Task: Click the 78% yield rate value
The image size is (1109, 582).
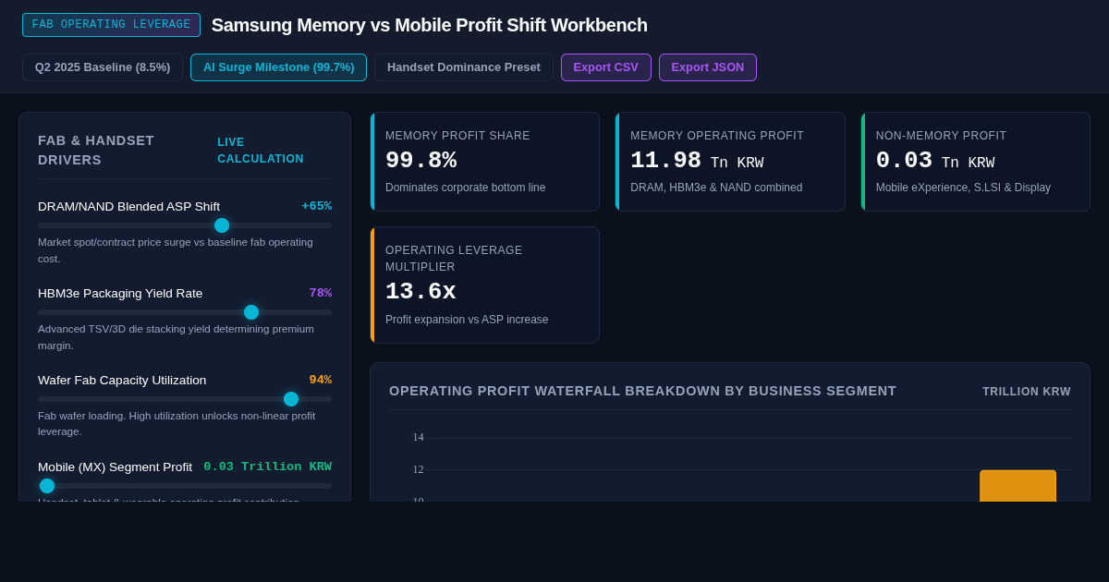Action: coord(320,293)
